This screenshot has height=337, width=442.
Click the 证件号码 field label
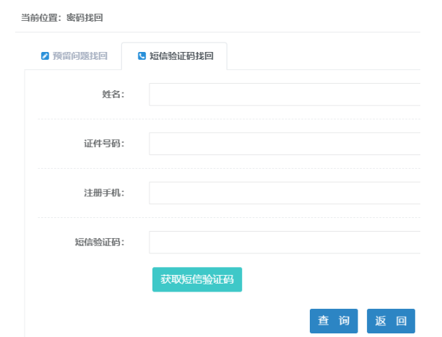click(104, 144)
